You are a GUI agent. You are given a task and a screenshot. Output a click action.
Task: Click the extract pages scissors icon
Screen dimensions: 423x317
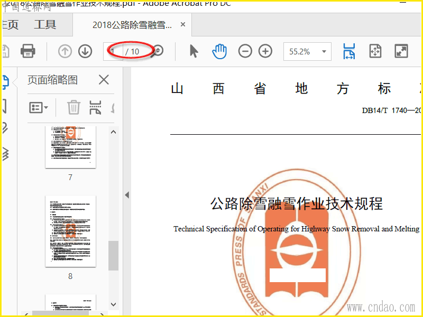[95, 108]
